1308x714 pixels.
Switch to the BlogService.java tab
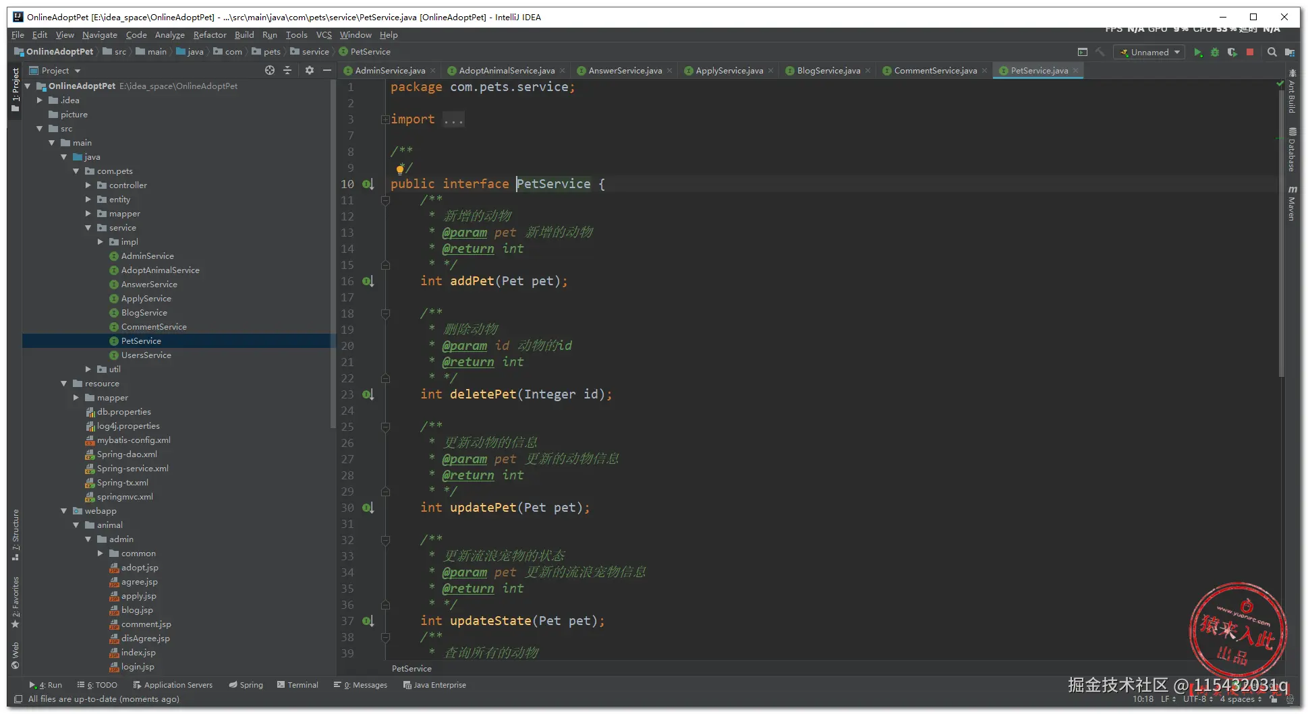click(828, 71)
